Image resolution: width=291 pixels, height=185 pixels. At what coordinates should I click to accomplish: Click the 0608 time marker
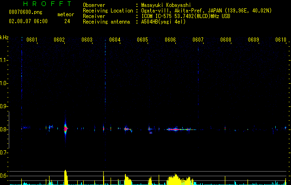(226, 40)
